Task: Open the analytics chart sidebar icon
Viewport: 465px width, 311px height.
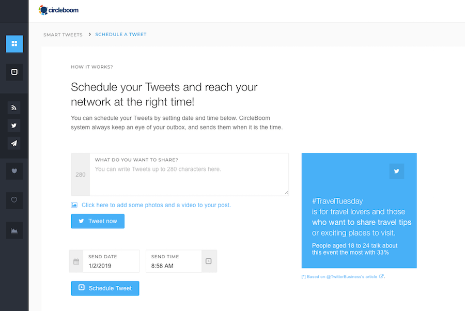Action: tap(14, 230)
